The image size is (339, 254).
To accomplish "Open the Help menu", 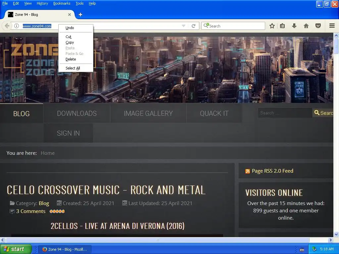I will point(92,3).
